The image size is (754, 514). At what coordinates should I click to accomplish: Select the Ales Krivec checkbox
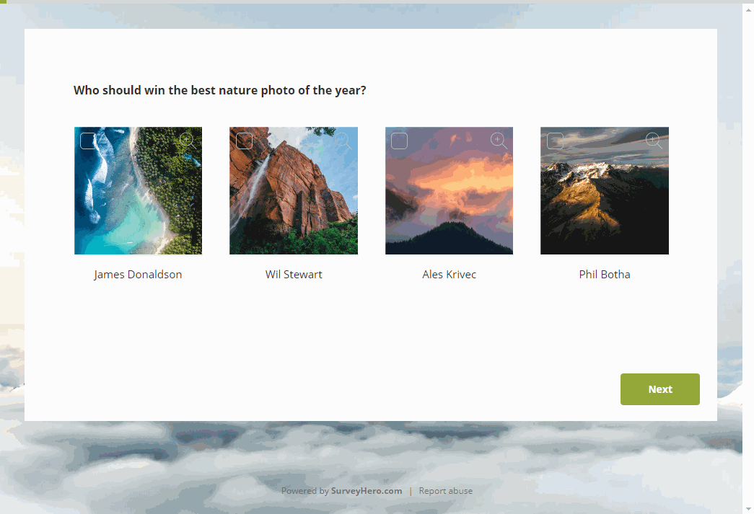(x=399, y=141)
